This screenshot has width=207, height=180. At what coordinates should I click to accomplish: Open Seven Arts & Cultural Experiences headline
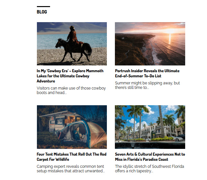[x=150, y=157]
